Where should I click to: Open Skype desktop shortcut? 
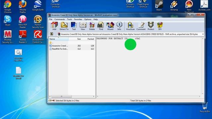(x=8, y=20)
